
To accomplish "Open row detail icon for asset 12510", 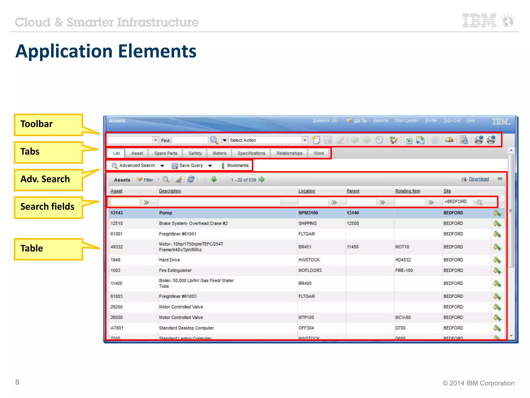I will pyautogui.click(x=497, y=223).
